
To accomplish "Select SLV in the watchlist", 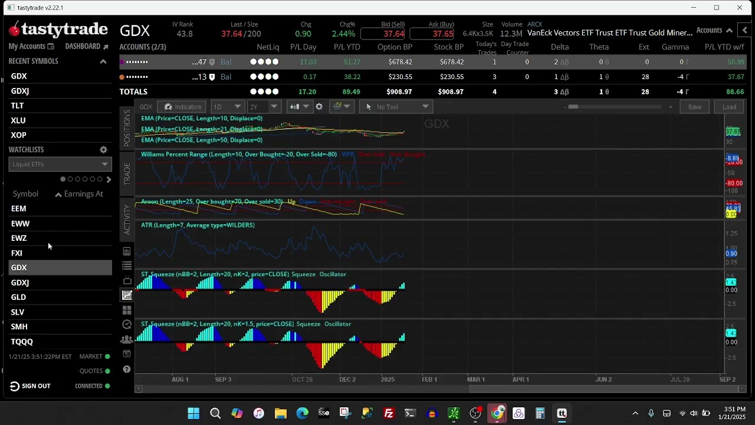I will [60, 312].
